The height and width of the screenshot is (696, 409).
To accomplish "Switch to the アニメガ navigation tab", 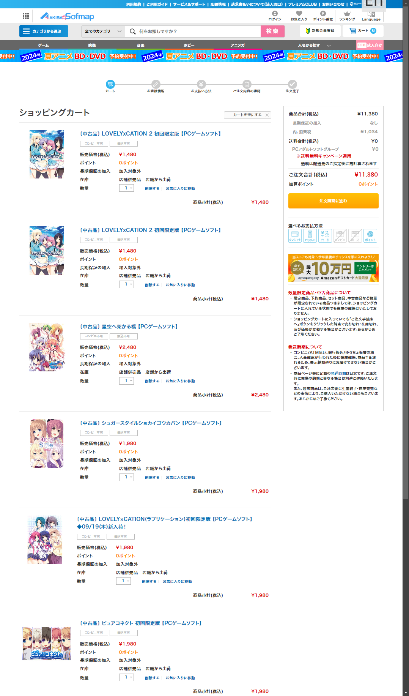I will point(238,45).
